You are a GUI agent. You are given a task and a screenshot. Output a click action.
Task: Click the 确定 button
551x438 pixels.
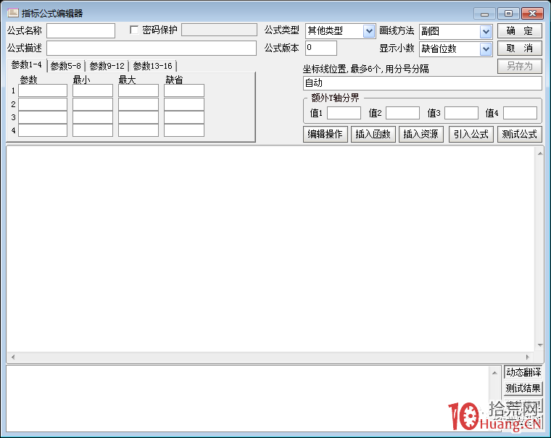click(x=520, y=31)
